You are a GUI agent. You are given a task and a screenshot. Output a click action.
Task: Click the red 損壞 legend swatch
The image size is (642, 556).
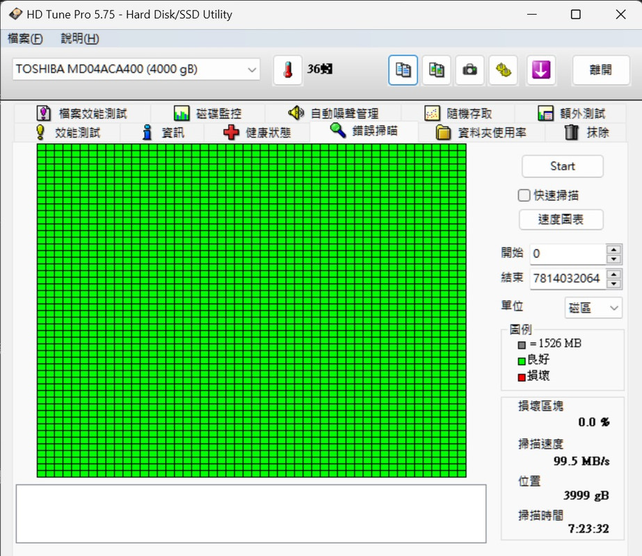pos(522,377)
